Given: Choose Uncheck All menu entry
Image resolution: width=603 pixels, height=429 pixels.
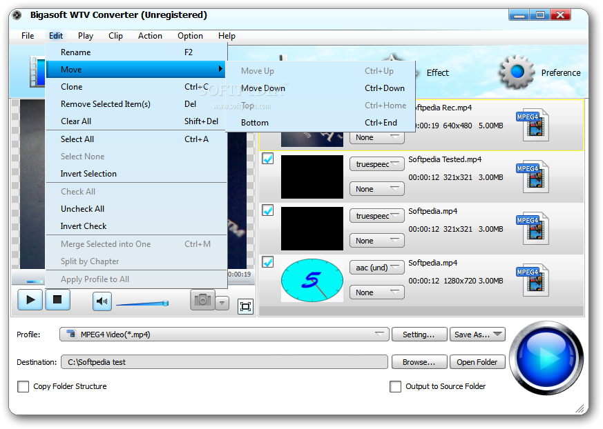Looking at the screenshot, I should click(x=136, y=209).
